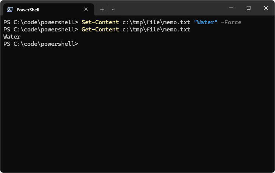The height and width of the screenshot is (173, 275).
Task: Select the PowerShell tab title
Action: [28, 9]
